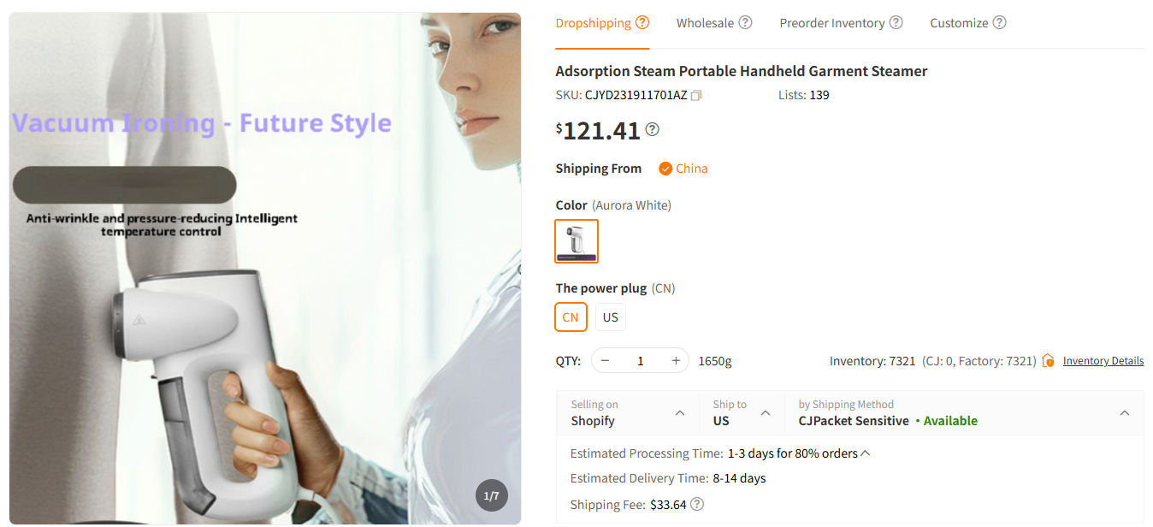Click the Customize tab help icon
The height and width of the screenshot is (527, 1153).
click(1000, 22)
